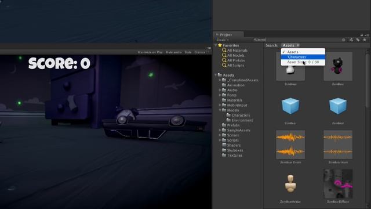This screenshot has width=371, height=209.
Task: Select the Characters subfolder
Action: [241, 115]
